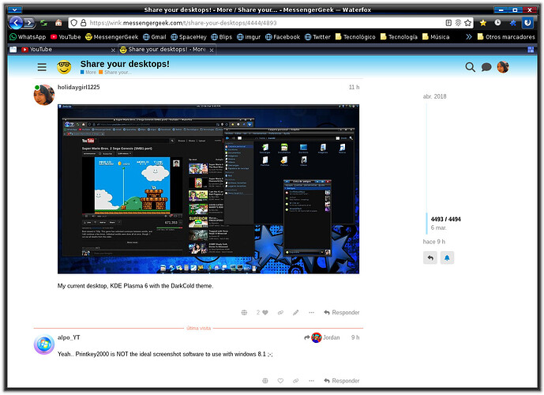Open the uBlock shield extension icon
Viewport: 544px width, 395px height.
[x=527, y=23]
